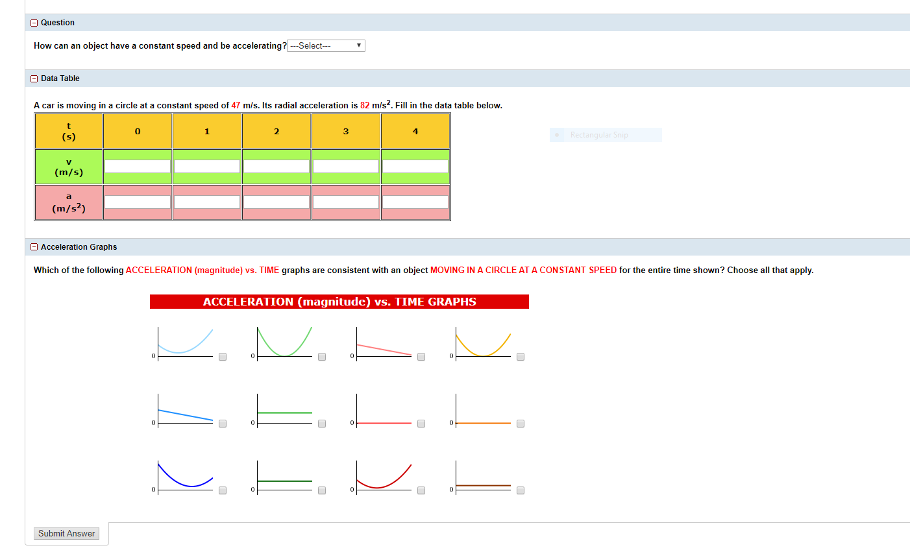Check the red flat line graph
Image resolution: width=910 pixels, height=552 pixels.
[421, 423]
